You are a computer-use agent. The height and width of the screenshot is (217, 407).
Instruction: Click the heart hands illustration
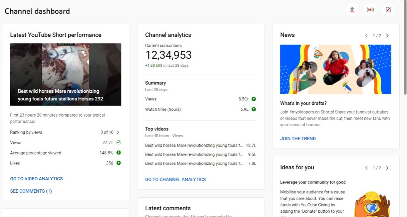coord(373,205)
